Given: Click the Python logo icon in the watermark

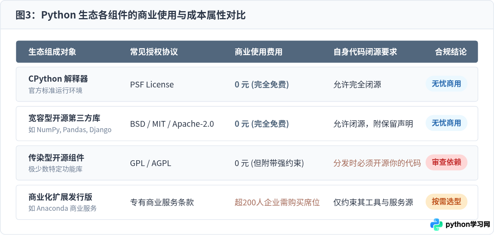Looking at the screenshot, I should point(436,225).
